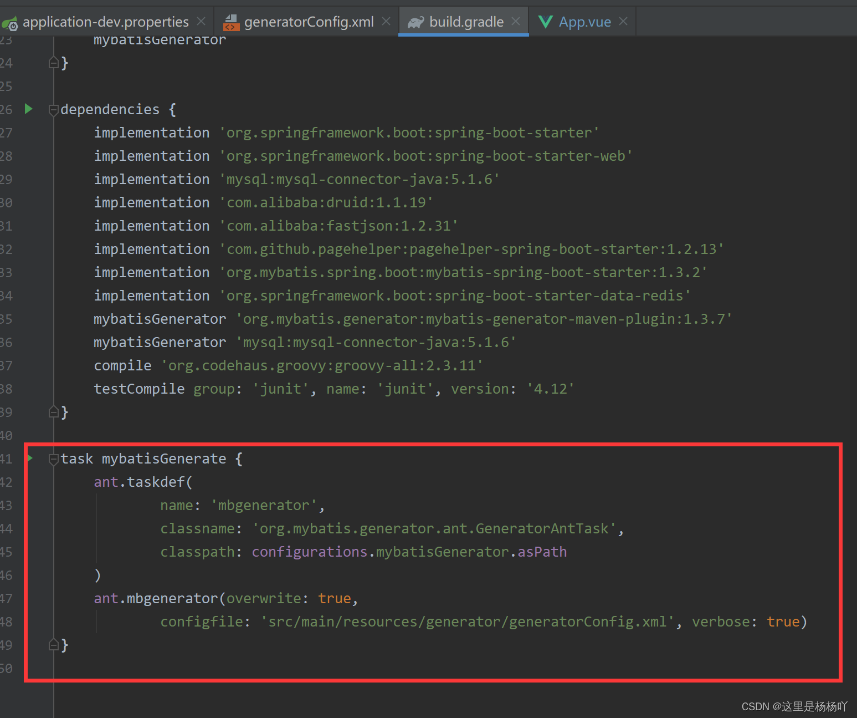Close the App.vue tab

pos(623,21)
